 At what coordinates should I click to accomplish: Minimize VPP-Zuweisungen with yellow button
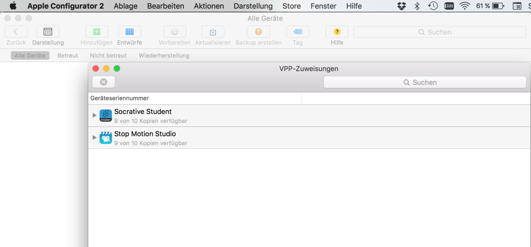click(x=106, y=68)
